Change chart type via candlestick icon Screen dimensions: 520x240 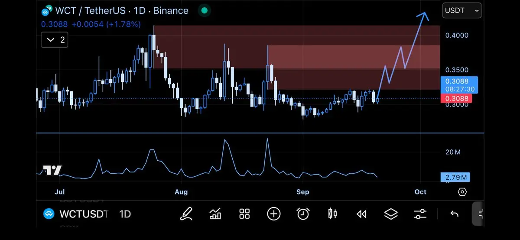click(x=332, y=214)
